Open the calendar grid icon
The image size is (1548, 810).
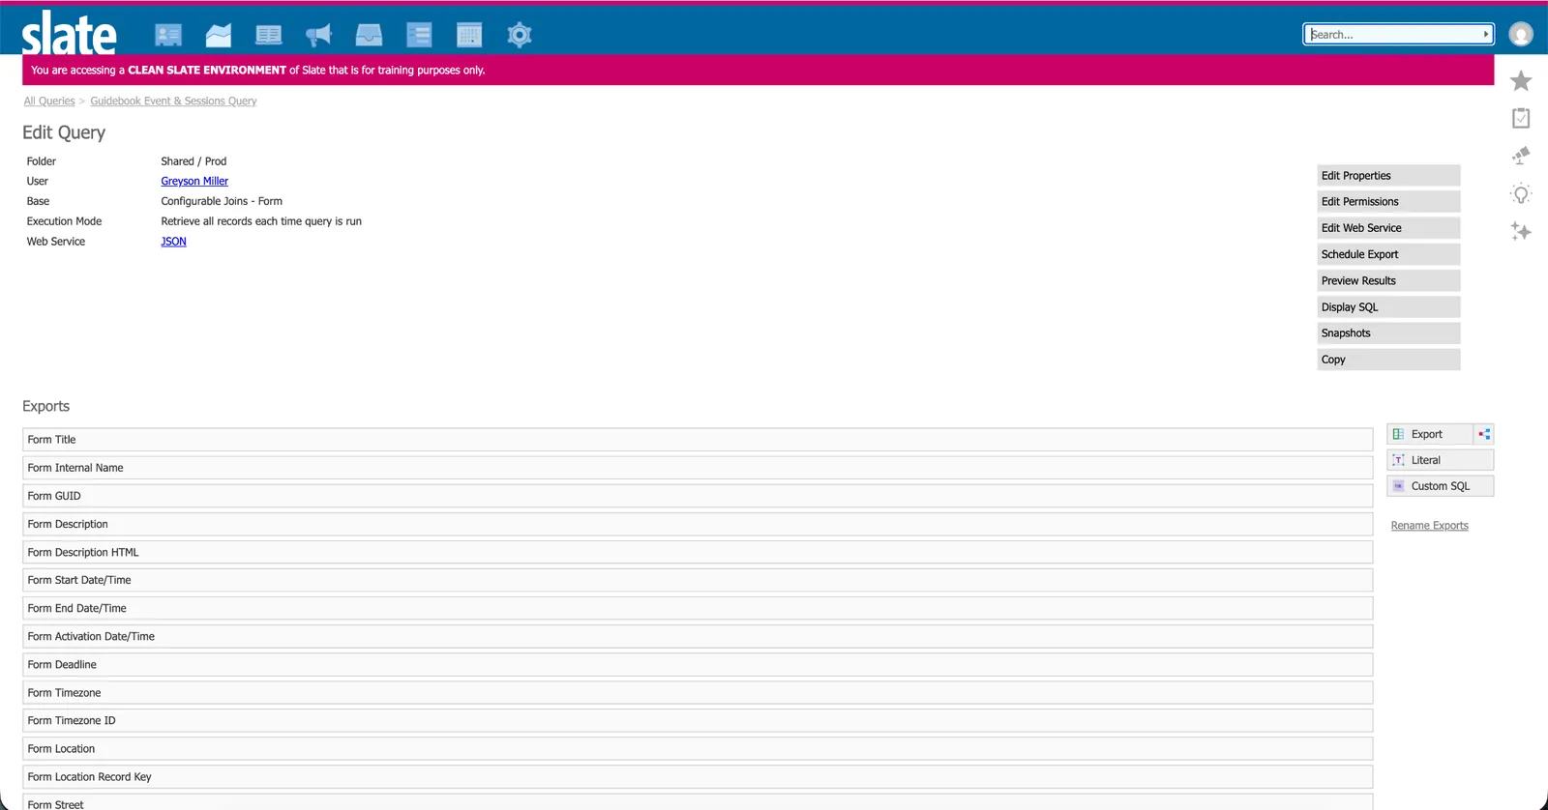coord(469,36)
